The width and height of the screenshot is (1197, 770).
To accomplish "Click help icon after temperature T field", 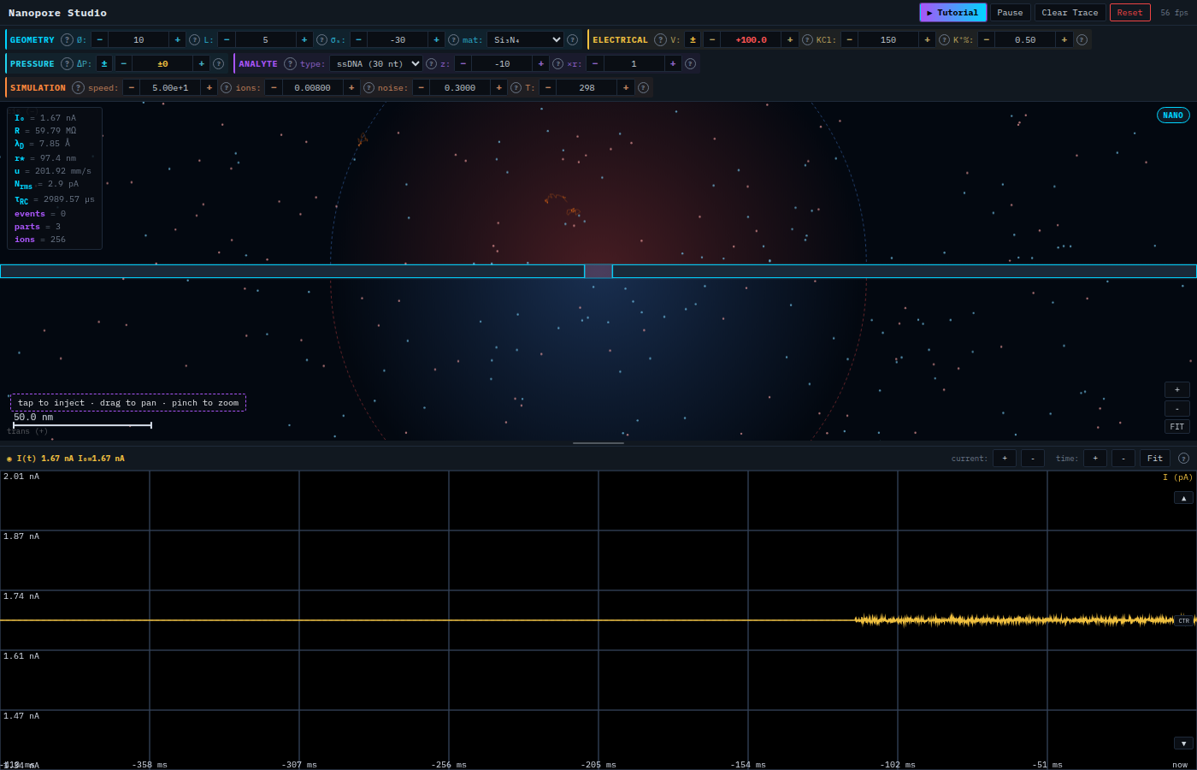I will point(643,87).
